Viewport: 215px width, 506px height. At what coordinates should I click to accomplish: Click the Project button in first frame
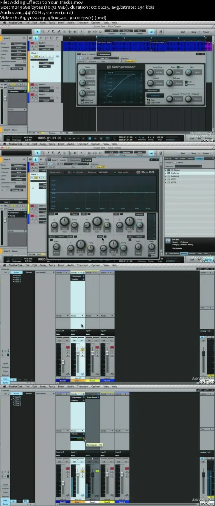[206, 32]
